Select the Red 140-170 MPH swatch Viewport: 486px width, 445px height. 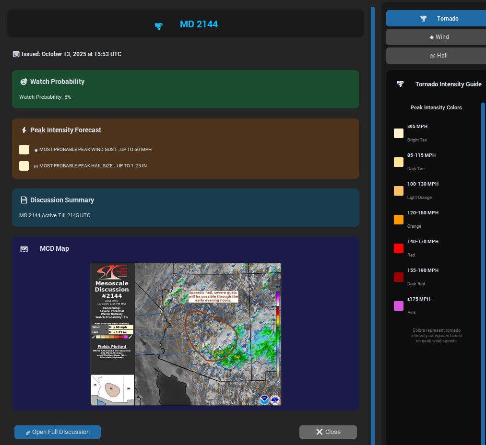tap(399, 248)
